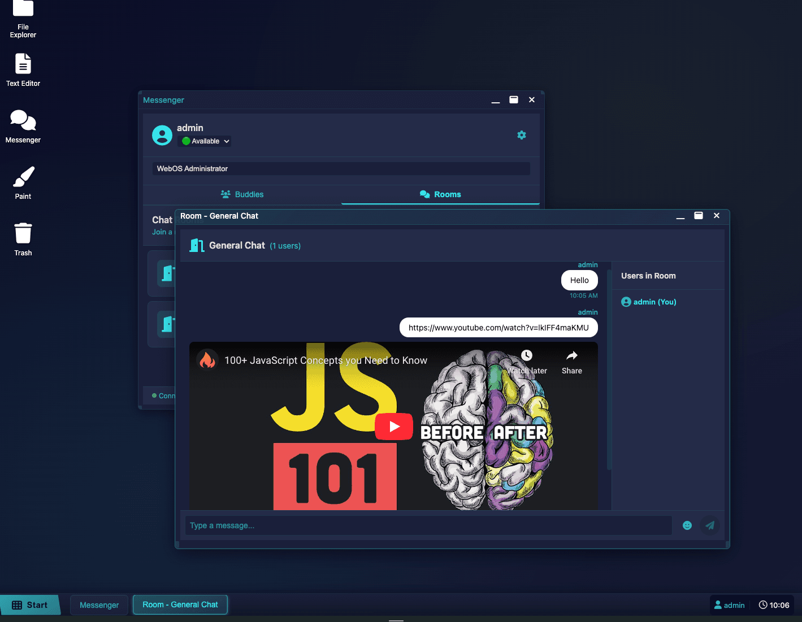Click the General Chat room door icon
Image resolution: width=802 pixels, height=622 pixels.
(x=197, y=245)
